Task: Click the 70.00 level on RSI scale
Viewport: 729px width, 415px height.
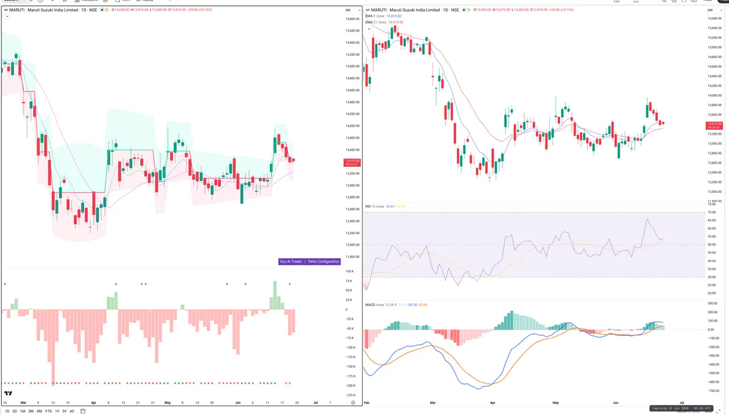Action: click(711, 212)
